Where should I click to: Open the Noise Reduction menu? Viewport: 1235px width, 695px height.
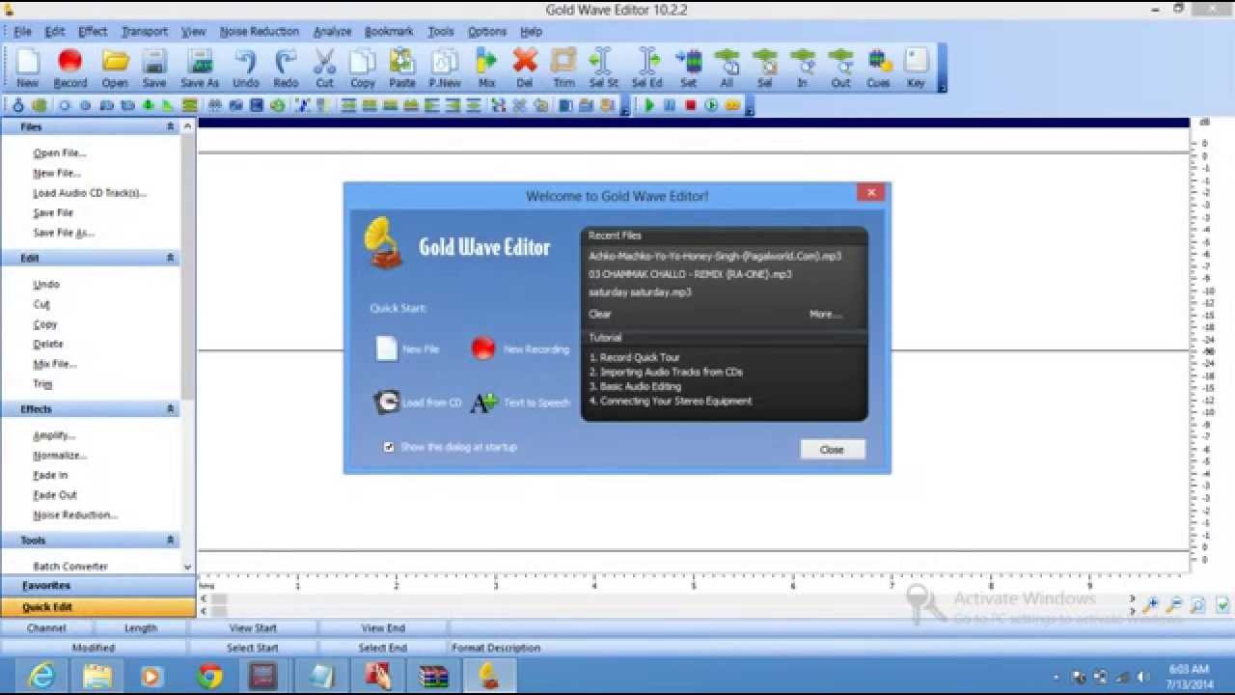pos(260,32)
